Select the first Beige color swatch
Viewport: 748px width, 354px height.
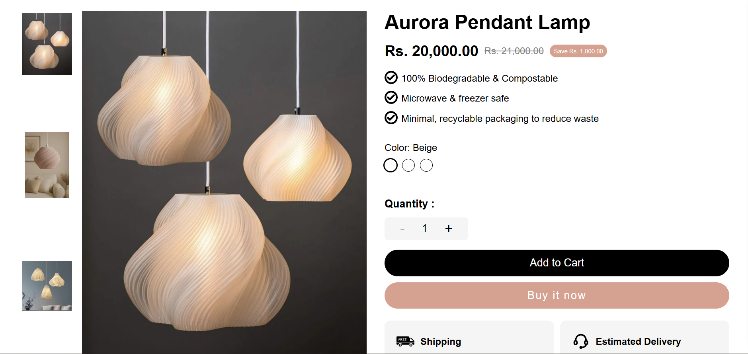click(391, 165)
